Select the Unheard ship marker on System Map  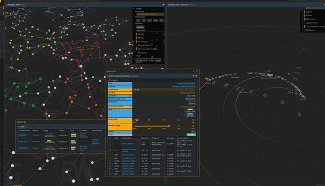pyautogui.click(x=234, y=74)
